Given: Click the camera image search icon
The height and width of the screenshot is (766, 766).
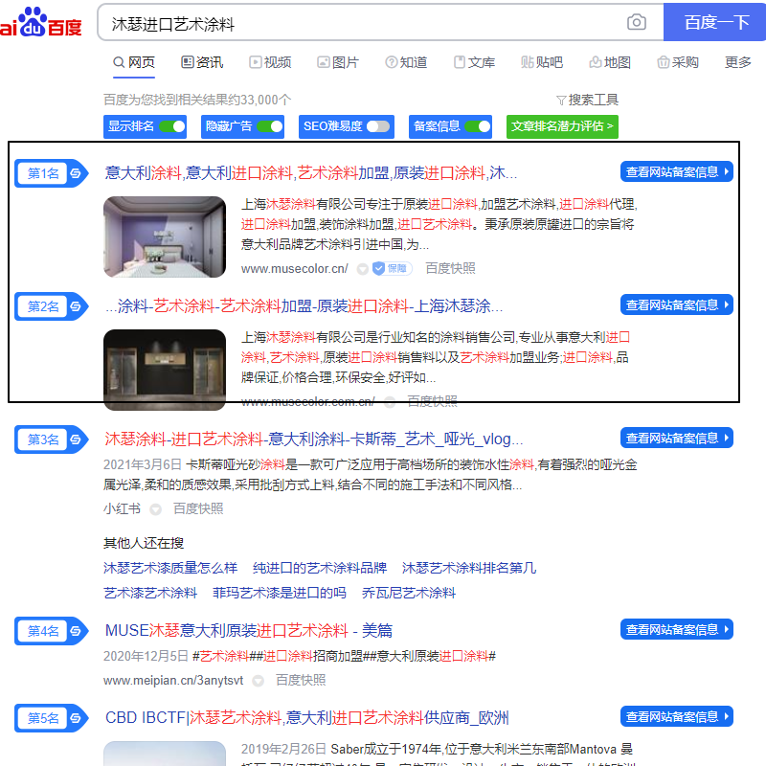Looking at the screenshot, I should (x=636, y=22).
